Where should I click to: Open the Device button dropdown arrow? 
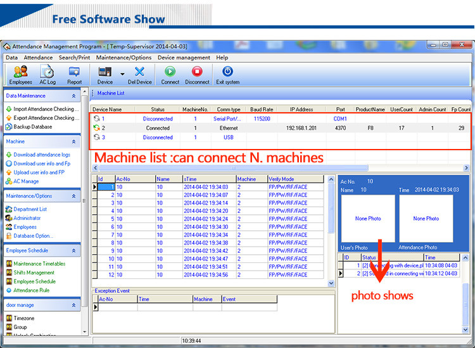point(122,74)
